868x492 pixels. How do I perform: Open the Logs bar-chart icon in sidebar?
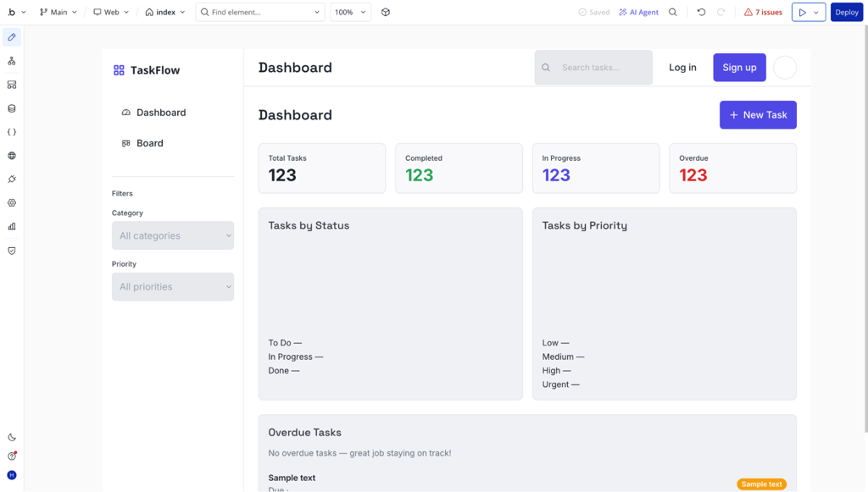pos(12,227)
